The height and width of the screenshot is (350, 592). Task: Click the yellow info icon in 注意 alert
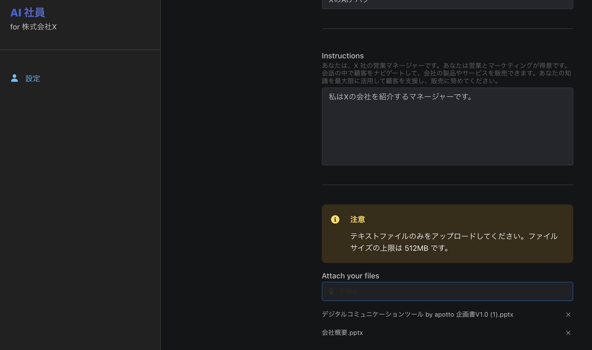click(335, 219)
